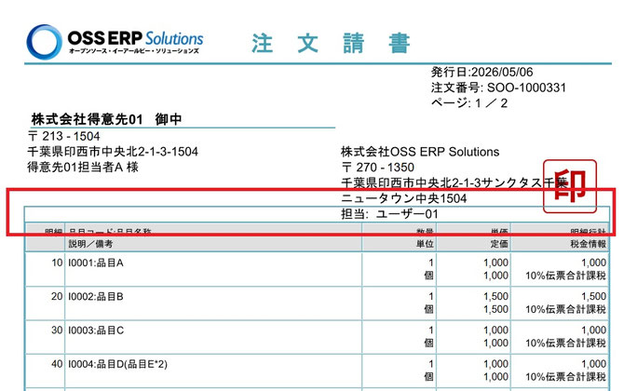This screenshot has width=624, height=391.
Task: Select line number 40
Action: pyautogui.click(x=57, y=364)
